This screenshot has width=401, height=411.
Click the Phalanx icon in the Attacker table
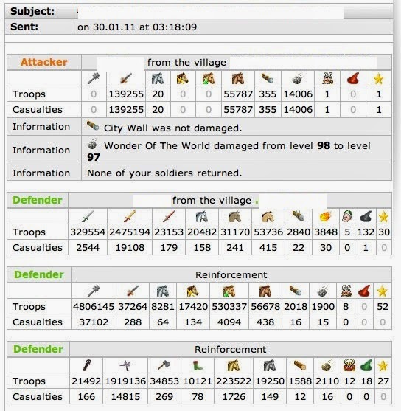coord(94,78)
